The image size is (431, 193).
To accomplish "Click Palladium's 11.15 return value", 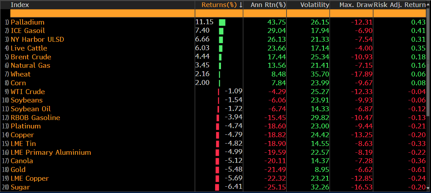I will pos(204,22).
